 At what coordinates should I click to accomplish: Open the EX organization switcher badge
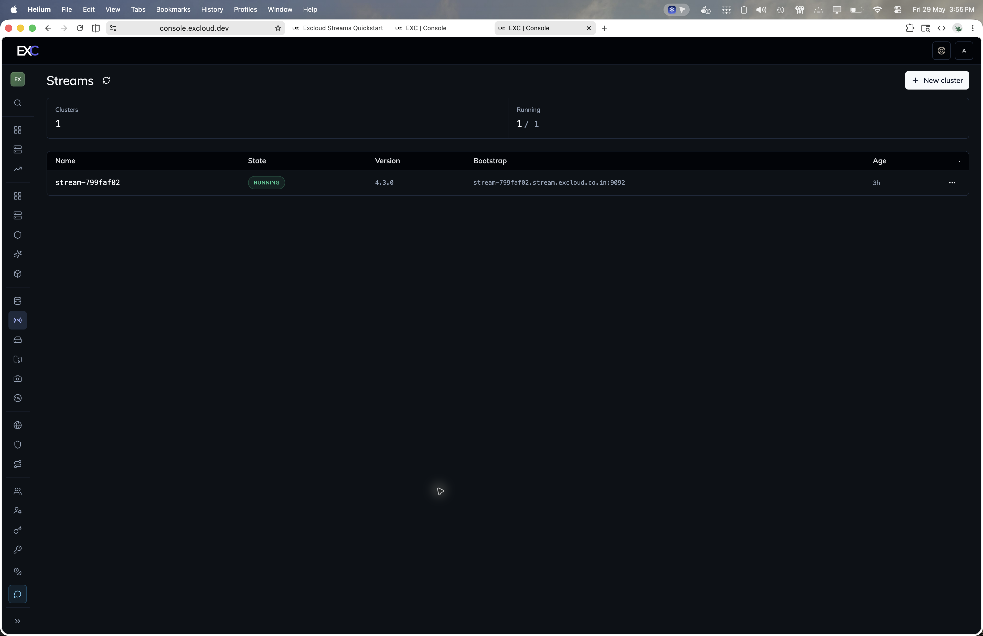[17, 79]
